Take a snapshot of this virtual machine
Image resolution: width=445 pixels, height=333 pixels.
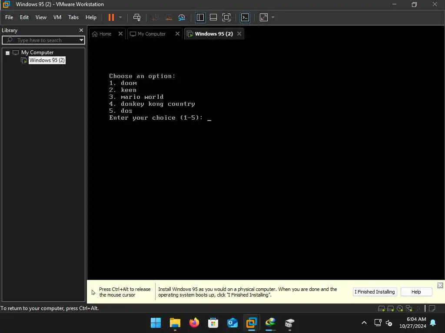click(x=155, y=17)
